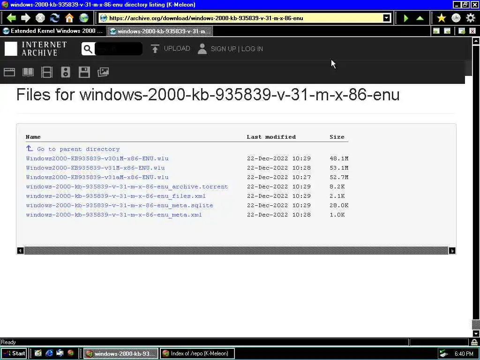Screen dimensions: 480x360
Task: Click the Name column header
Action: (33, 137)
